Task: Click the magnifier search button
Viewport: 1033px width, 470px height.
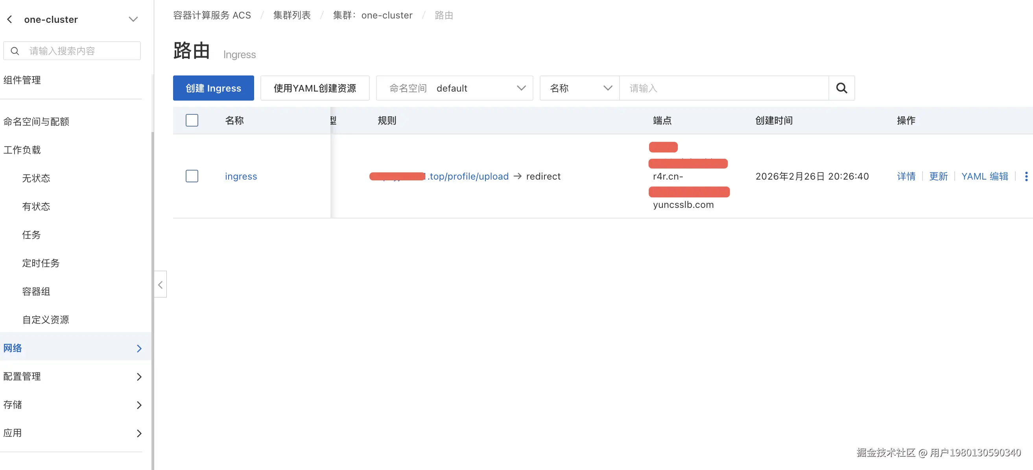Action: click(841, 88)
